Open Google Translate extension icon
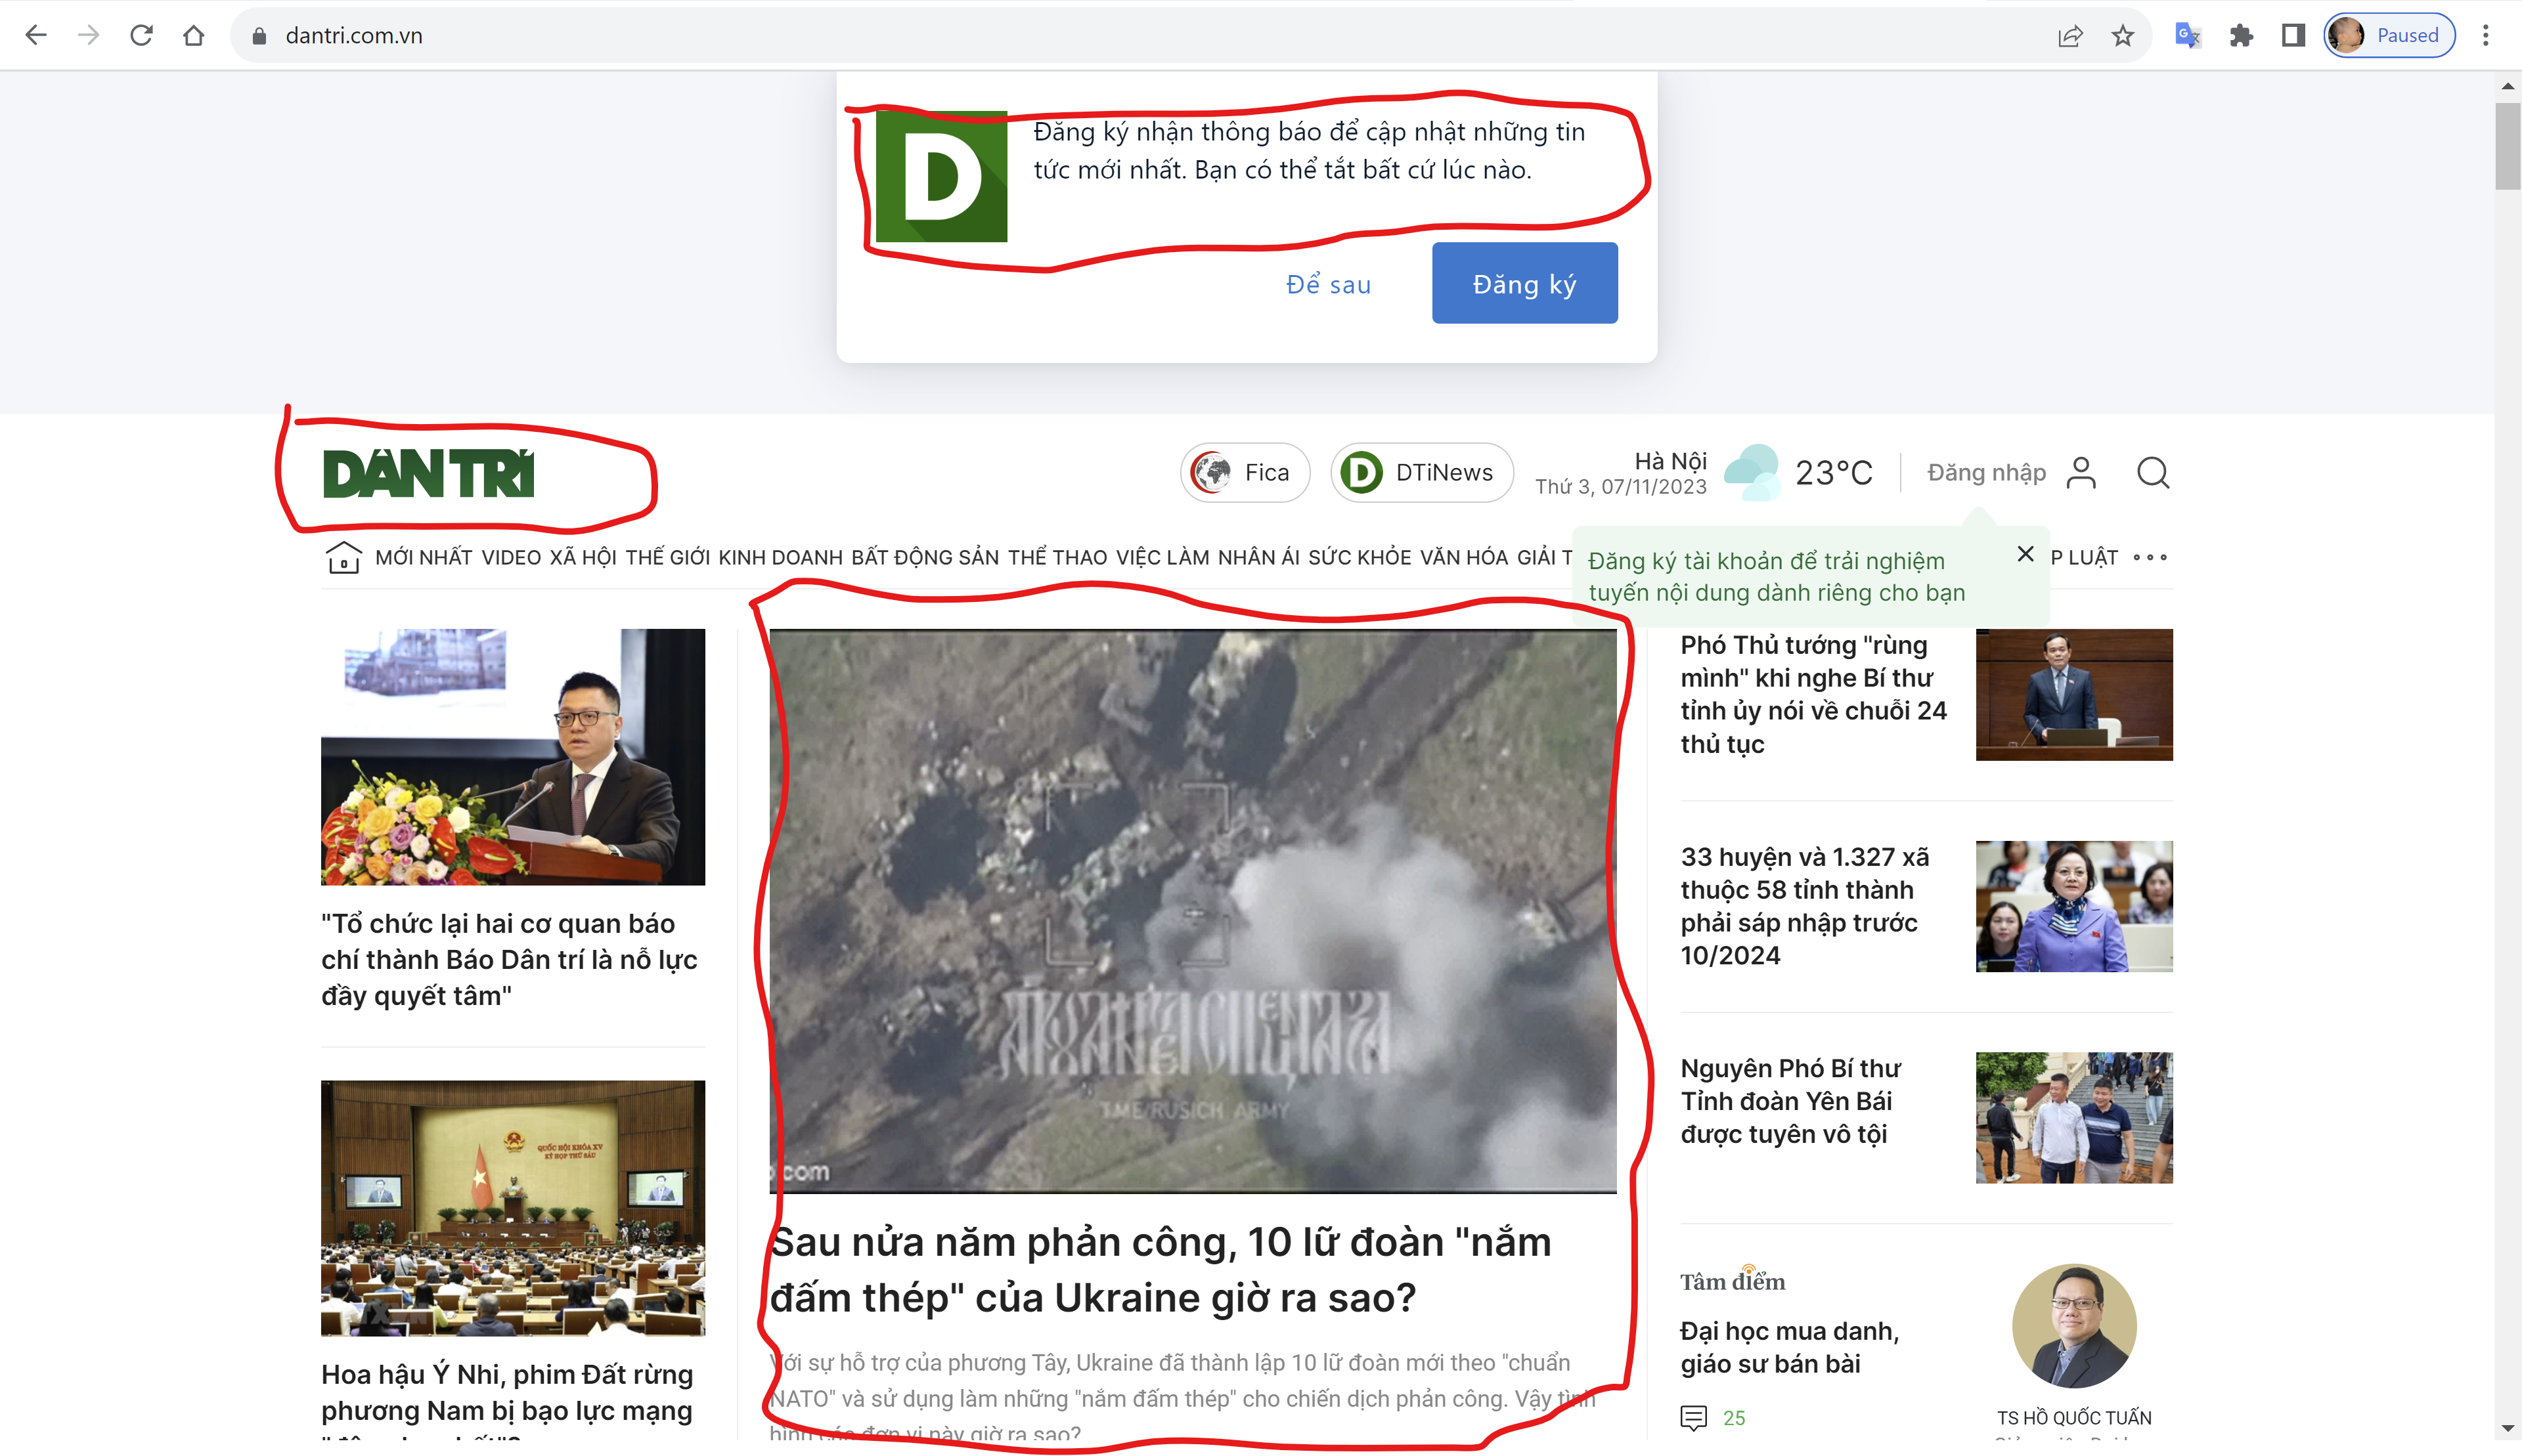 click(x=2188, y=36)
